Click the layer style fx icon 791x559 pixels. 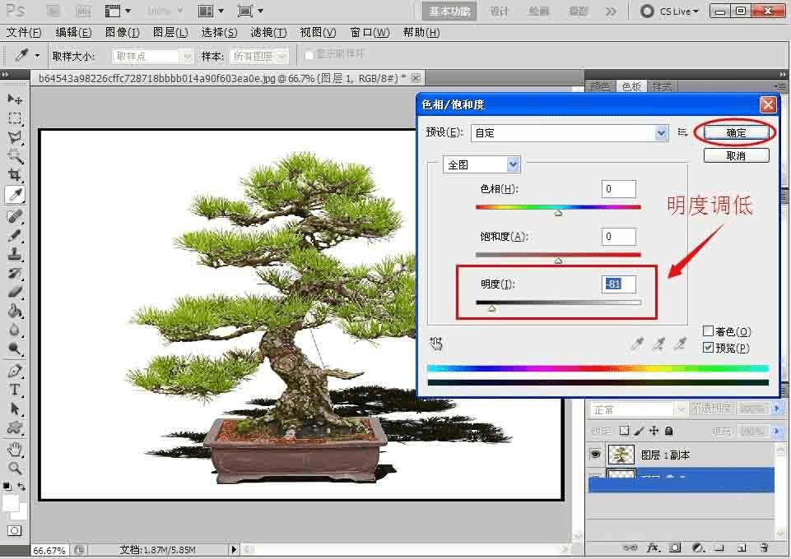pyautogui.click(x=654, y=547)
